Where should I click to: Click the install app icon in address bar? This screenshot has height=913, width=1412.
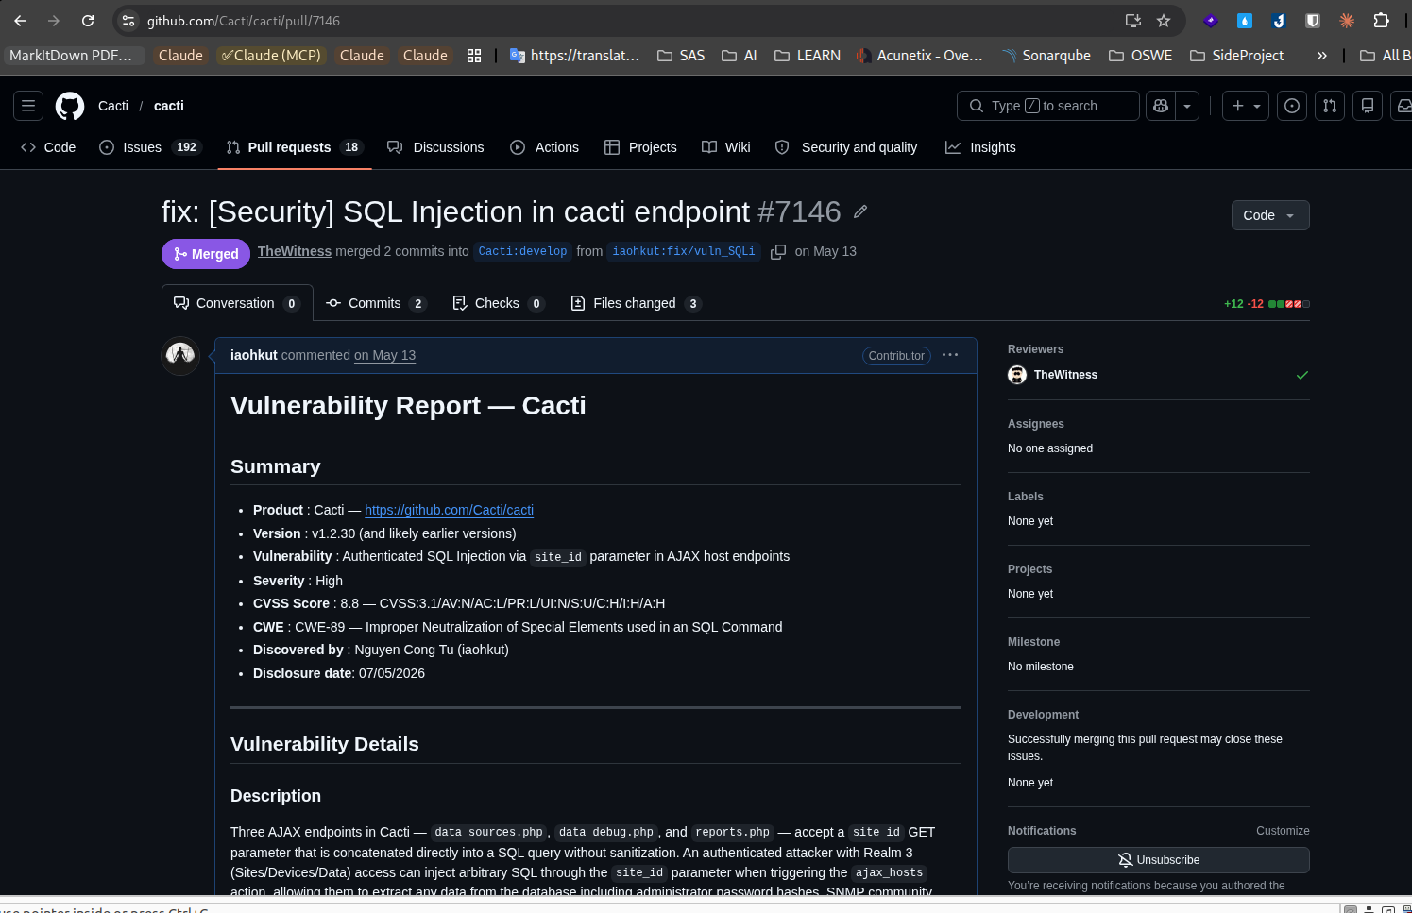point(1133,21)
